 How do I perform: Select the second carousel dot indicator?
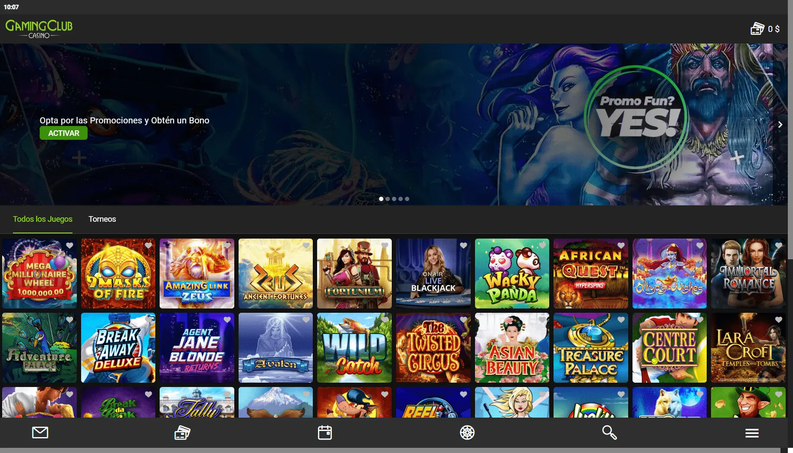pos(387,199)
